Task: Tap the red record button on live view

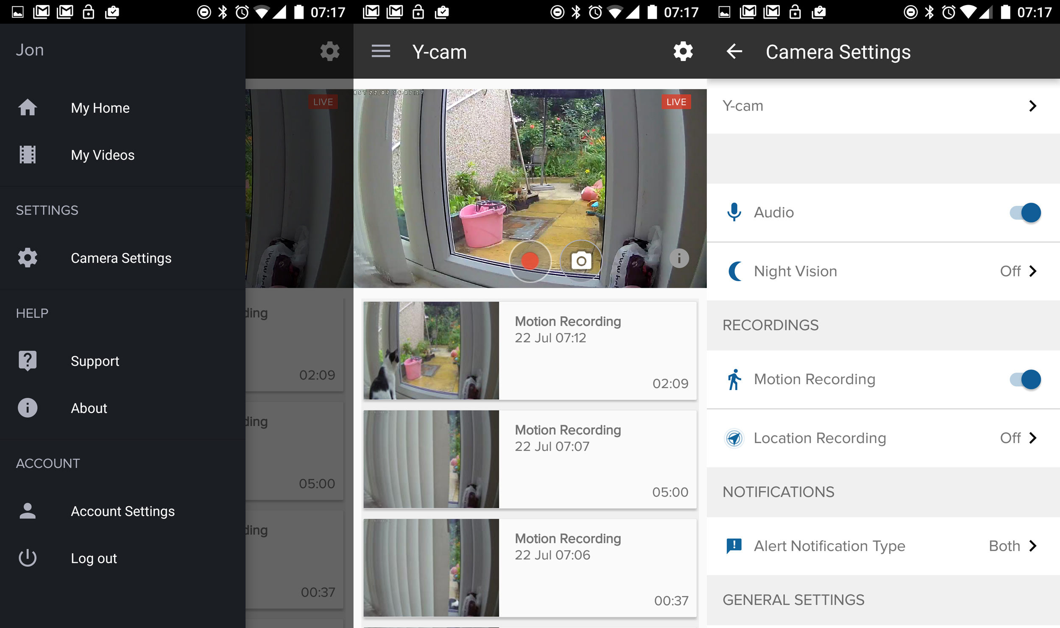Action: [x=530, y=261]
